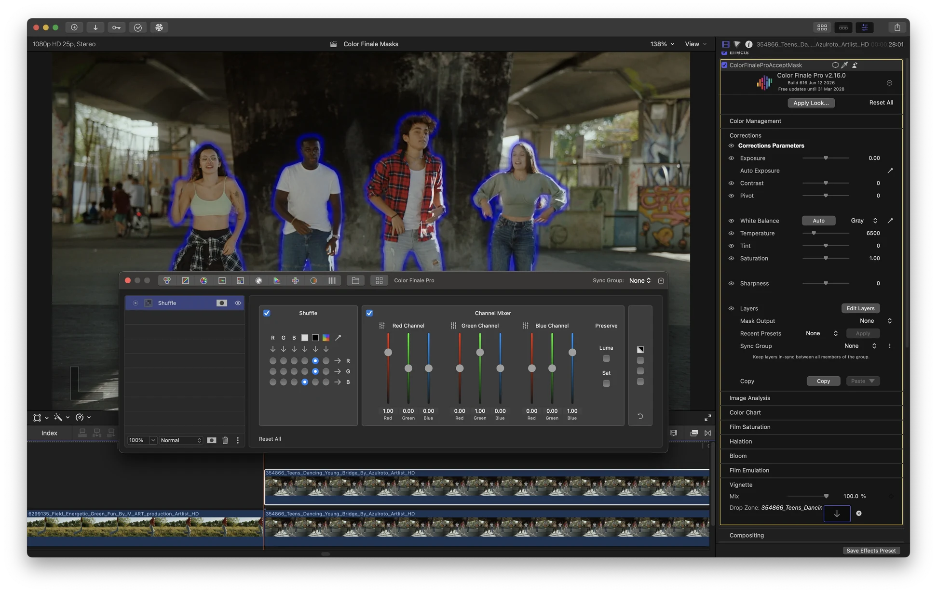Open the Normal blend mode dropdown

coord(180,440)
